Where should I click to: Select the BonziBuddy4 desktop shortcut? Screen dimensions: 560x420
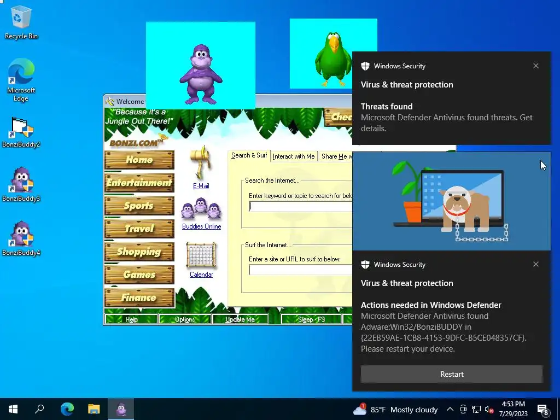coord(21,238)
